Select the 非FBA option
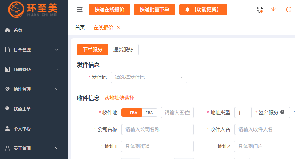Viewport: 295px width, 159px height. click(131, 113)
